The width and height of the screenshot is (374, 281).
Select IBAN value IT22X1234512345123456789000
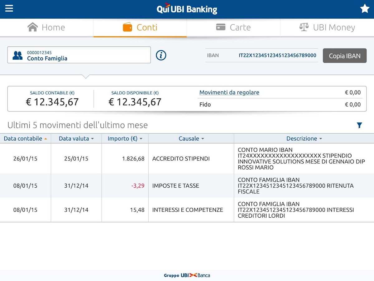point(277,56)
